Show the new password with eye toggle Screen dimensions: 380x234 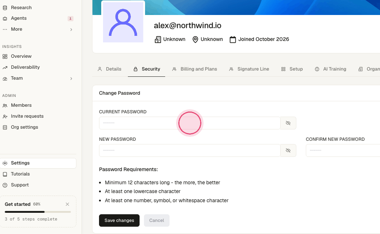point(288,150)
